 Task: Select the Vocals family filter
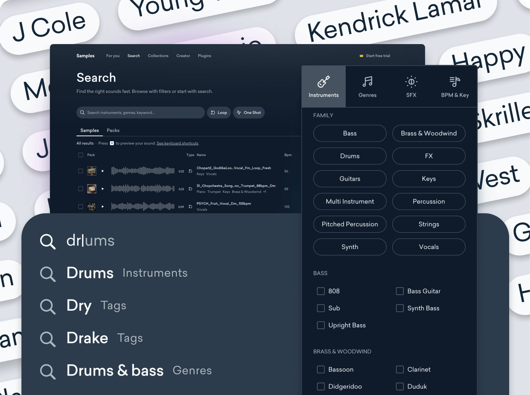point(429,247)
